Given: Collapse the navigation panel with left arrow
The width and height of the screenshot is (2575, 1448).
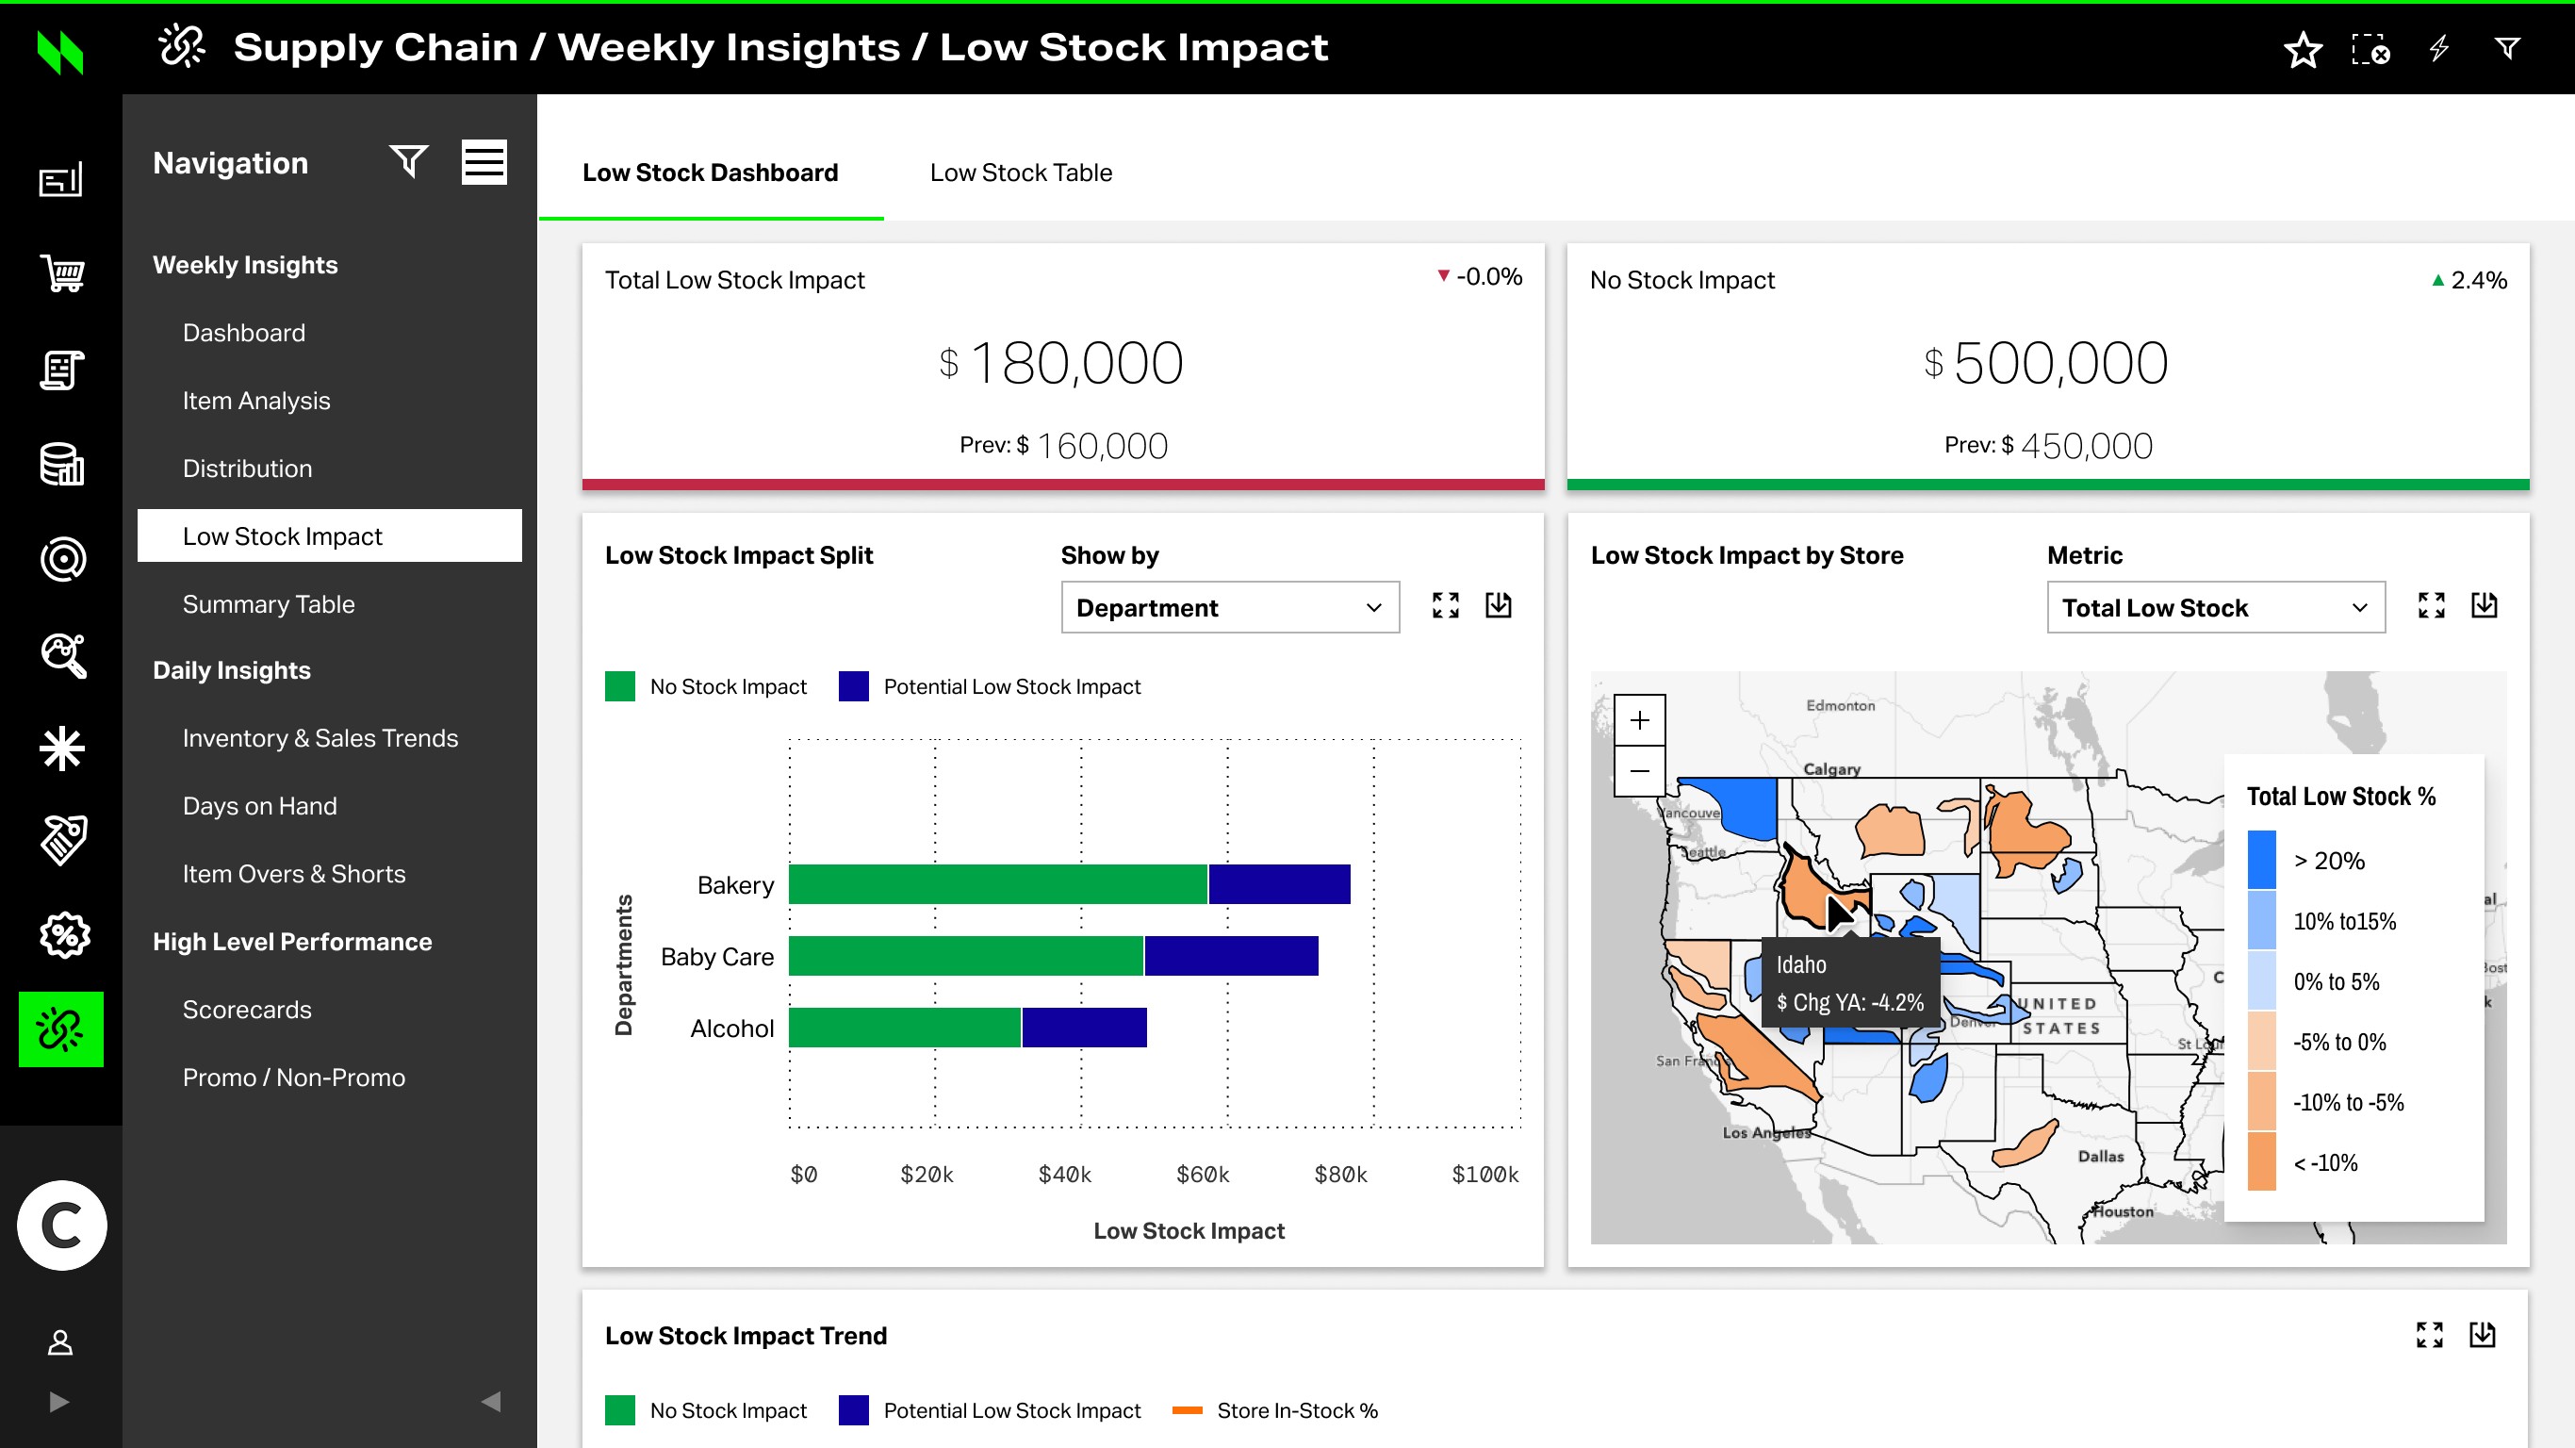Looking at the screenshot, I should tap(491, 1401).
